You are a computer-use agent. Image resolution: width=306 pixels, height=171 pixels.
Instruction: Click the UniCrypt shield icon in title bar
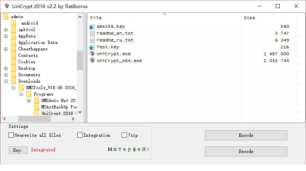[x=7, y=6]
